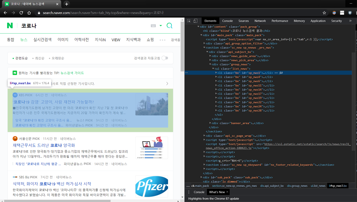Show more DevTools tabs chevron
Viewport: 357px width, 202px height.
[350, 21]
